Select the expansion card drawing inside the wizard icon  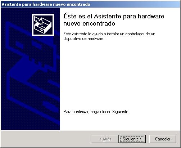(x=39, y=21)
